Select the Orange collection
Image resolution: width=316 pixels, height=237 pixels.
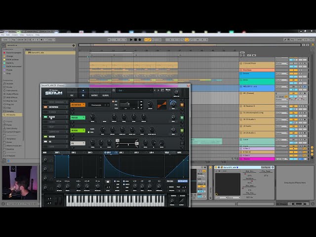(x=10, y=56)
